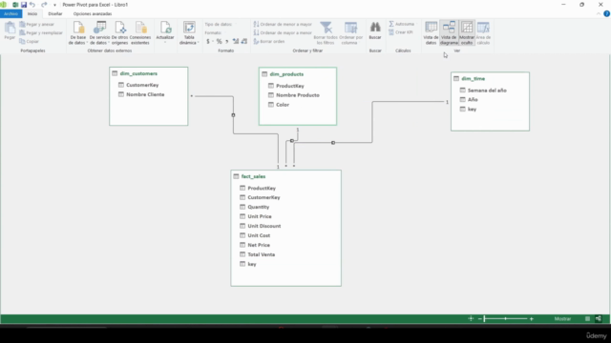This screenshot has width=611, height=343.
Task: Open the Archivo menu
Action: coord(11,13)
